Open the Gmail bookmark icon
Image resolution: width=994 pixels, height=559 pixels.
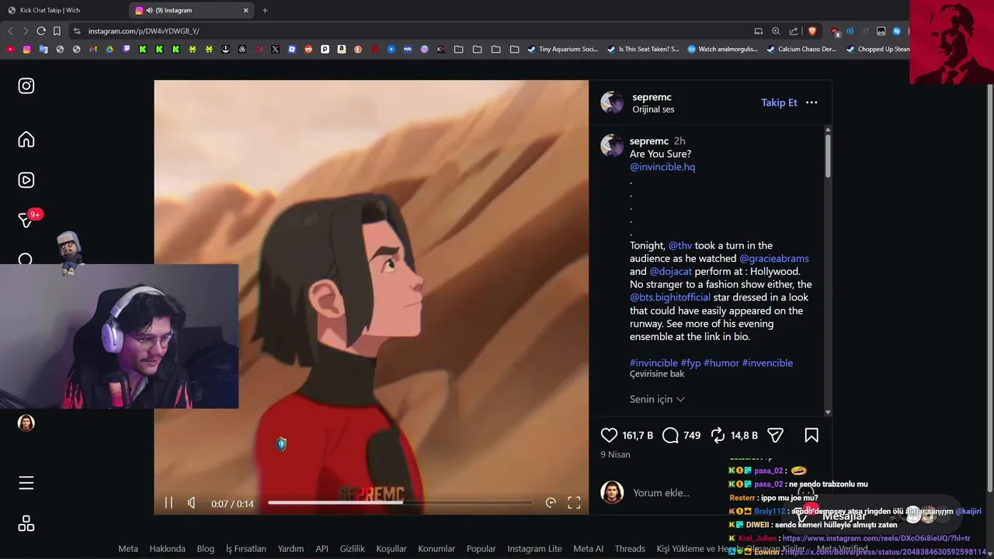coord(92,49)
